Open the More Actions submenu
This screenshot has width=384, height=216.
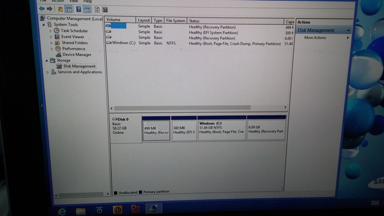tap(326, 38)
